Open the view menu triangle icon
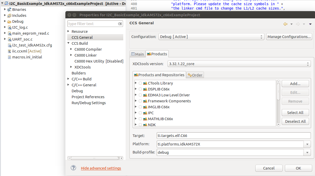315x176 pixels. pos(310,24)
